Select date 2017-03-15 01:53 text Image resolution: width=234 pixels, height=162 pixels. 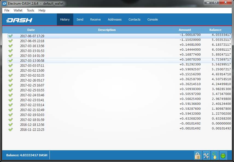32,51
